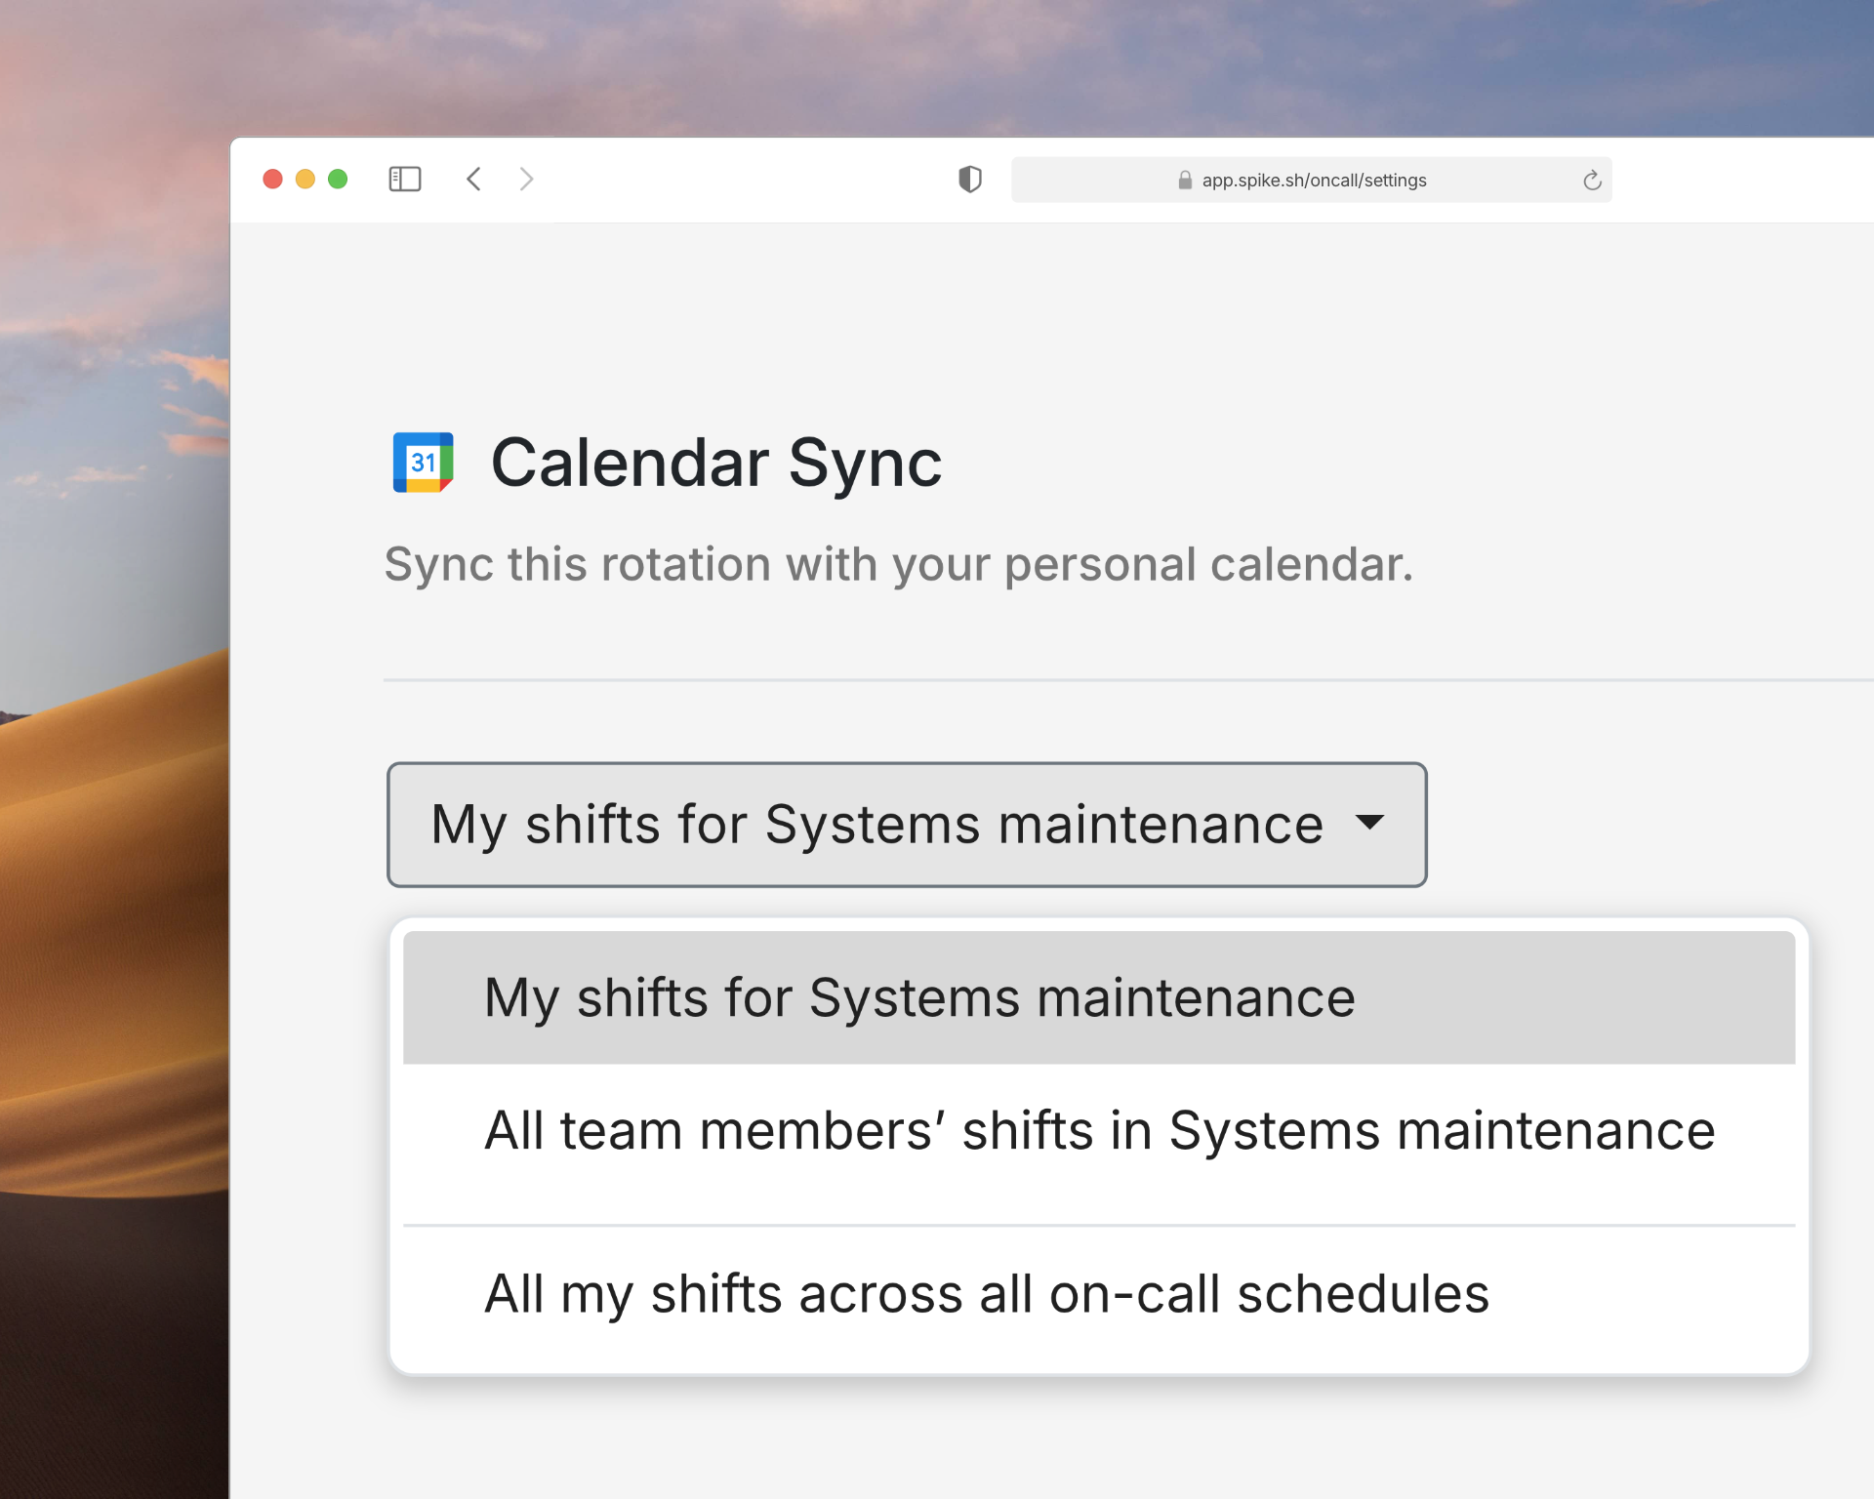Toggle the browser sidebar icon

pyautogui.click(x=404, y=180)
